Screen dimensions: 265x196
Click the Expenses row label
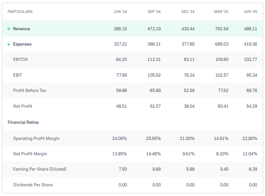pos(22,44)
